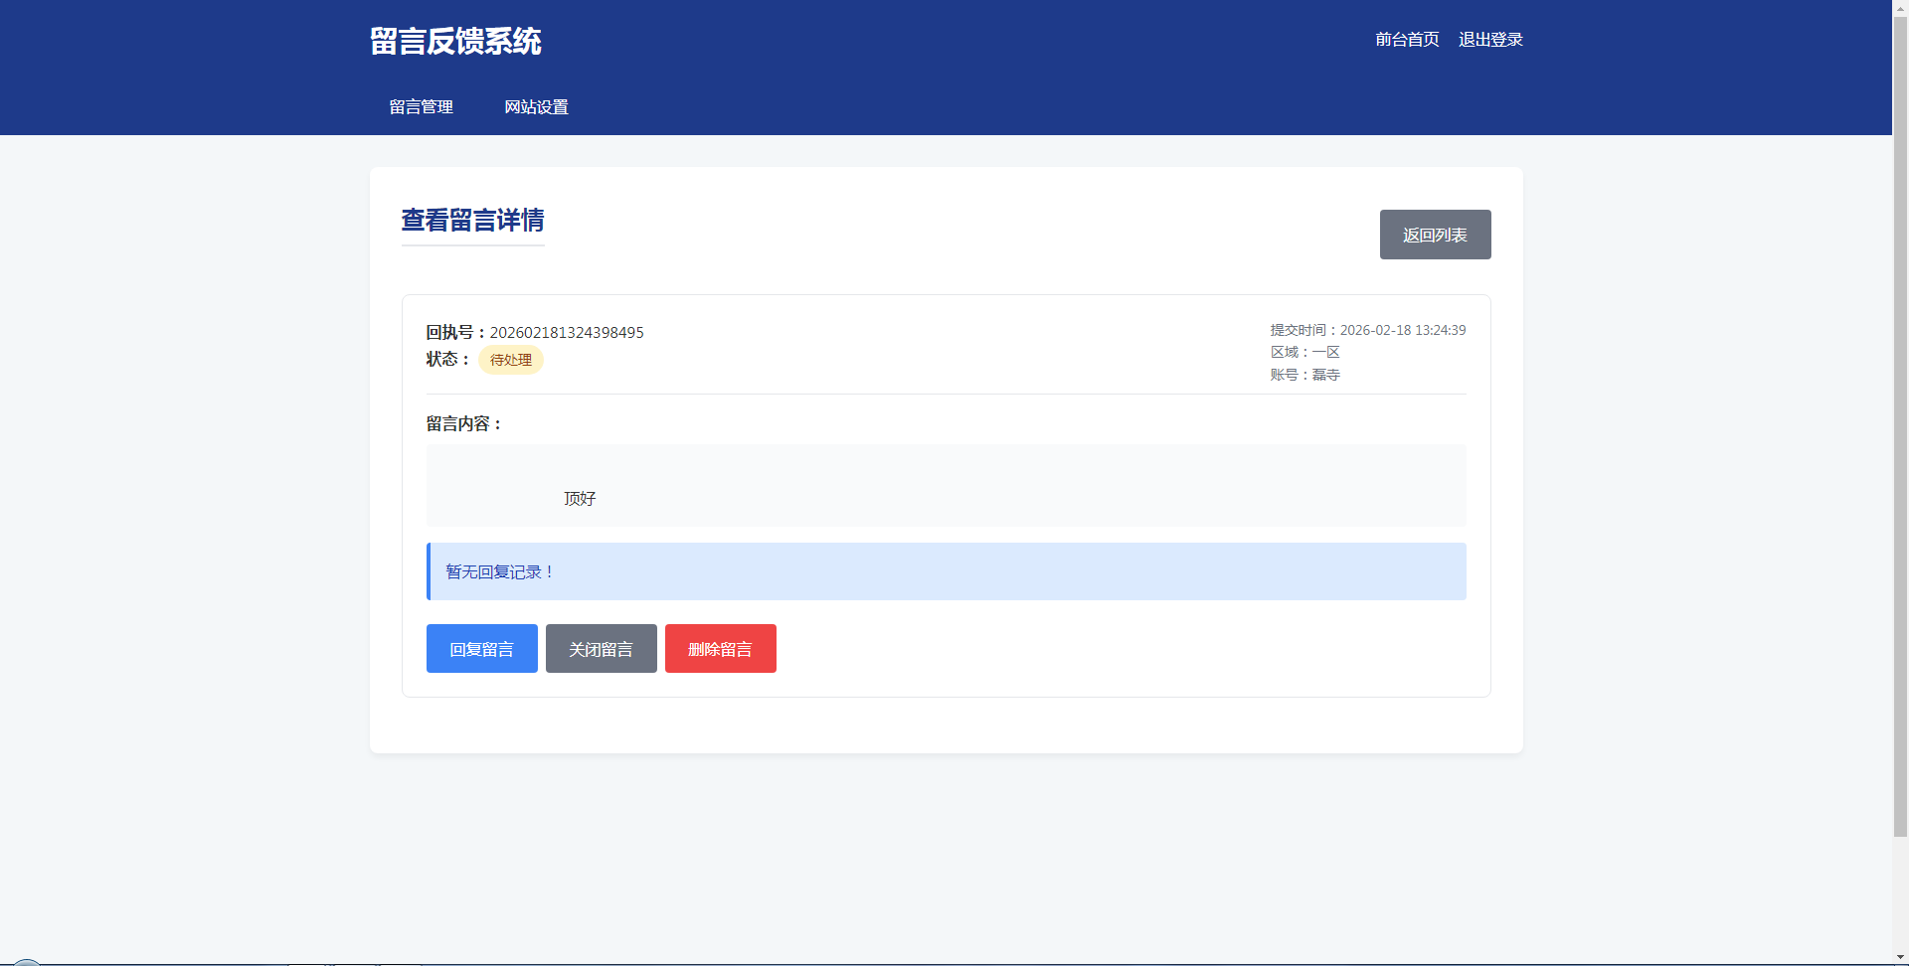The height and width of the screenshot is (966, 1909).
Task: Click the 区域:一区 field
Action: pyautogui.click(x=1304, y=352)
